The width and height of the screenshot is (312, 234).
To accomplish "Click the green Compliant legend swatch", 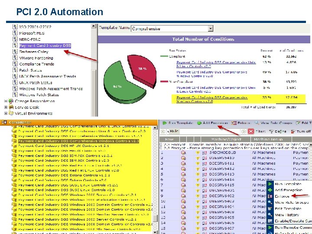I will [164, 56].
